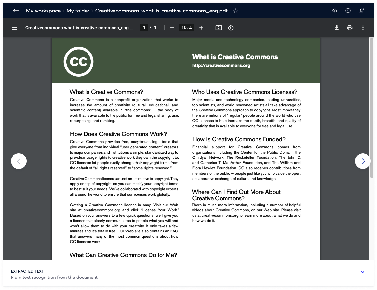The height and width of the screenshot is (290, 377).
Task: Star the PDF file as favorite
Action: [x=236, y=11]
